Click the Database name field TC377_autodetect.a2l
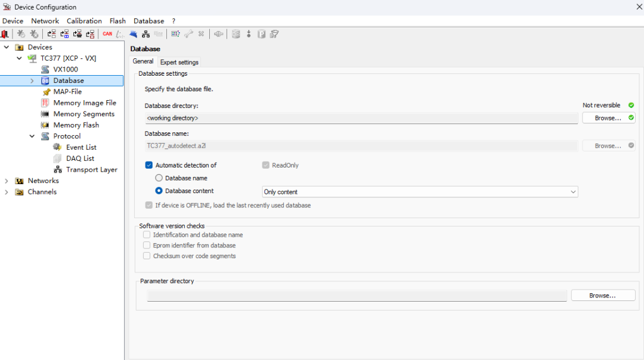 tap(361, 145)
